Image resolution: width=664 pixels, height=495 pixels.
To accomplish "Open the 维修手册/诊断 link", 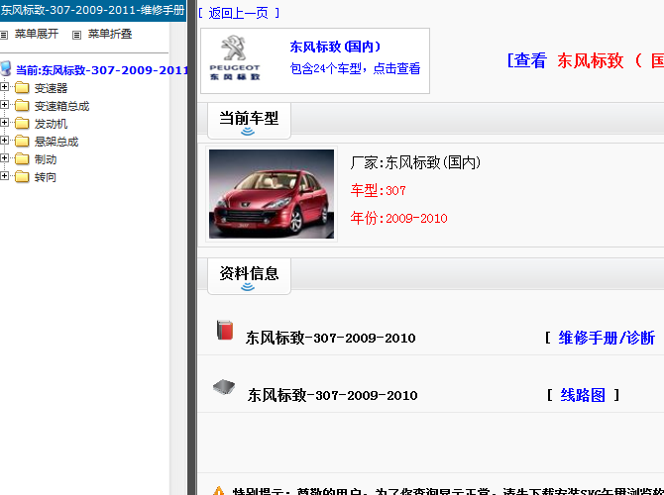I will [x=607, y=338].
